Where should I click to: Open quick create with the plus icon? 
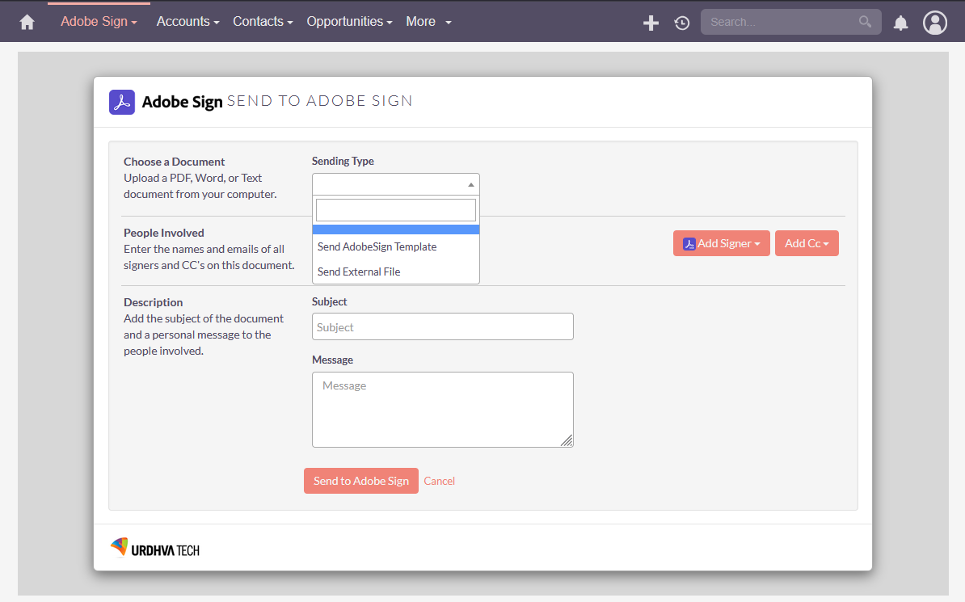pyautogui.click(x=651, y=22)
